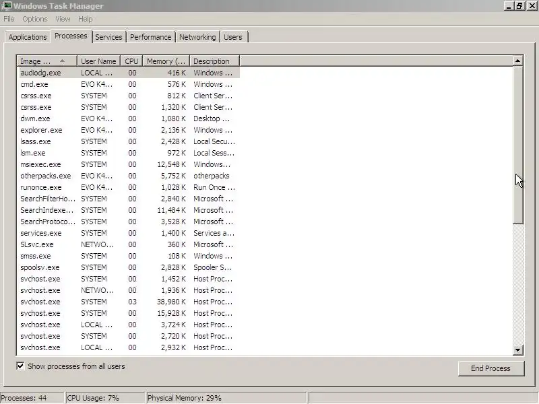Select the lsass.exe process
Screen dimensions: 539x404
pos(128,141)
